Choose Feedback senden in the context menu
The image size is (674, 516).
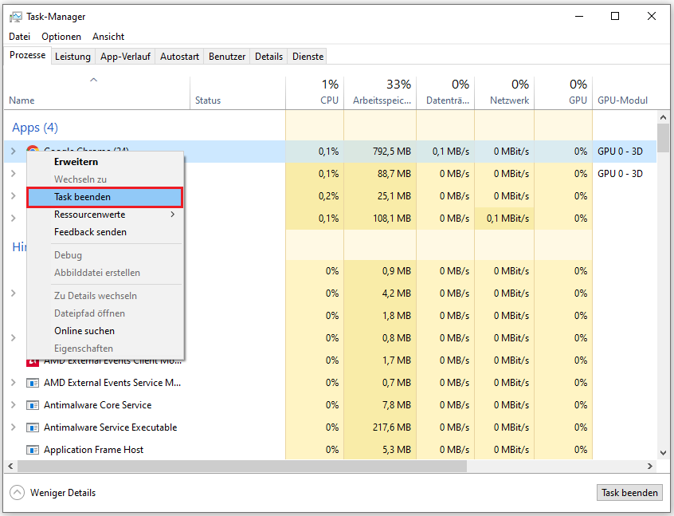pos(105,232)
